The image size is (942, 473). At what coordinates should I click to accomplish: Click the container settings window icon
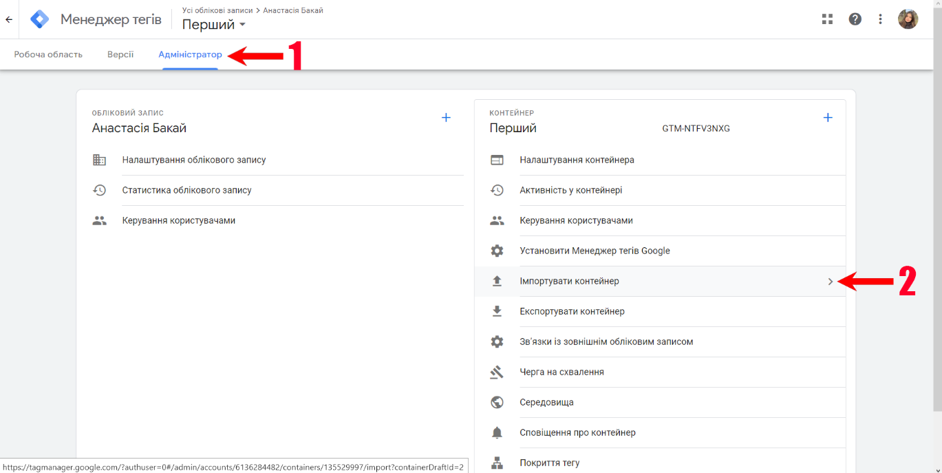tap(497, 160)
